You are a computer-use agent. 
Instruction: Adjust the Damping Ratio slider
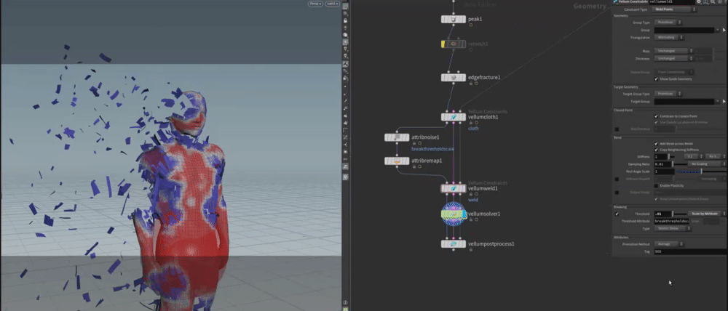pyautogui.click(x=678, y=164)
